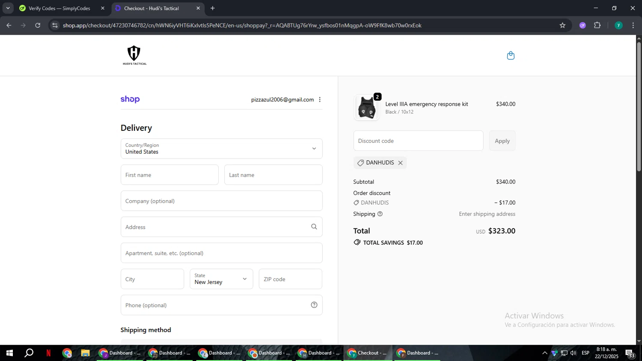The height and width of the screenshot is (361, 642).
Task: Click the ESP language indicator
Action: [586, 353]
